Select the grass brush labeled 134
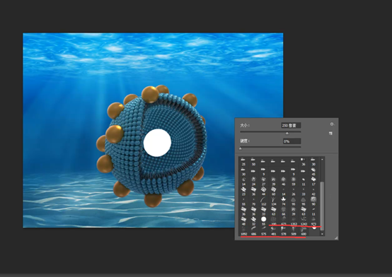The width and height of the screenshot is (392, 277). (274, 201)
